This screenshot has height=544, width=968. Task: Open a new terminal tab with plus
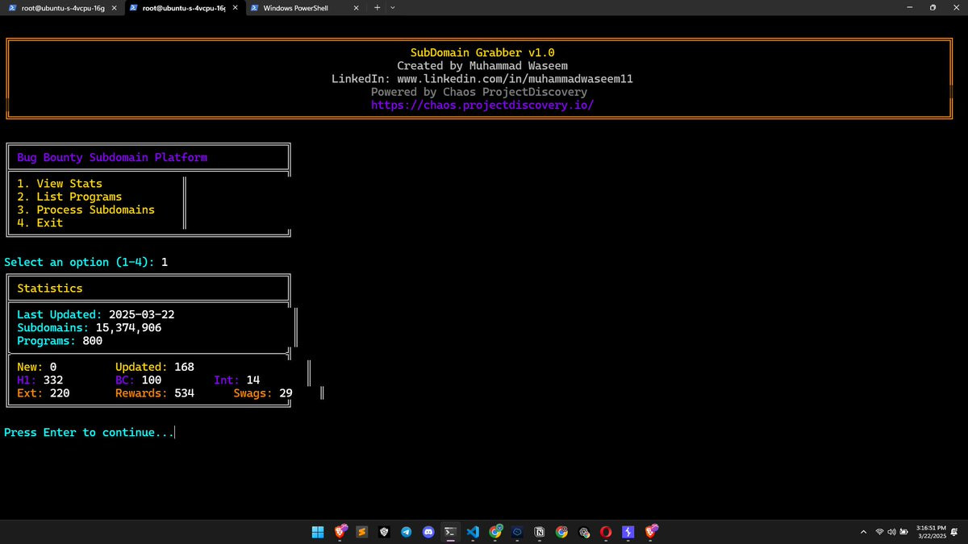pos(377,7)
